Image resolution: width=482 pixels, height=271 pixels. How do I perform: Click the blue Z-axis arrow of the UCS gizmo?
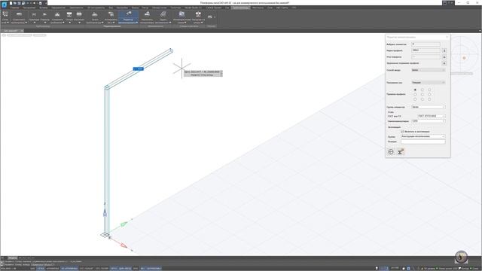(105, 212)
